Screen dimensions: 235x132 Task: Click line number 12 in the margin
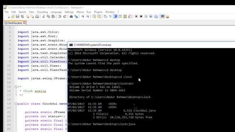(9, 74)
